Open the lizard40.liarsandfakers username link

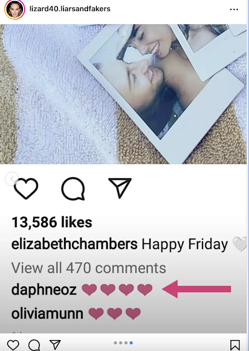click(70, 9)
